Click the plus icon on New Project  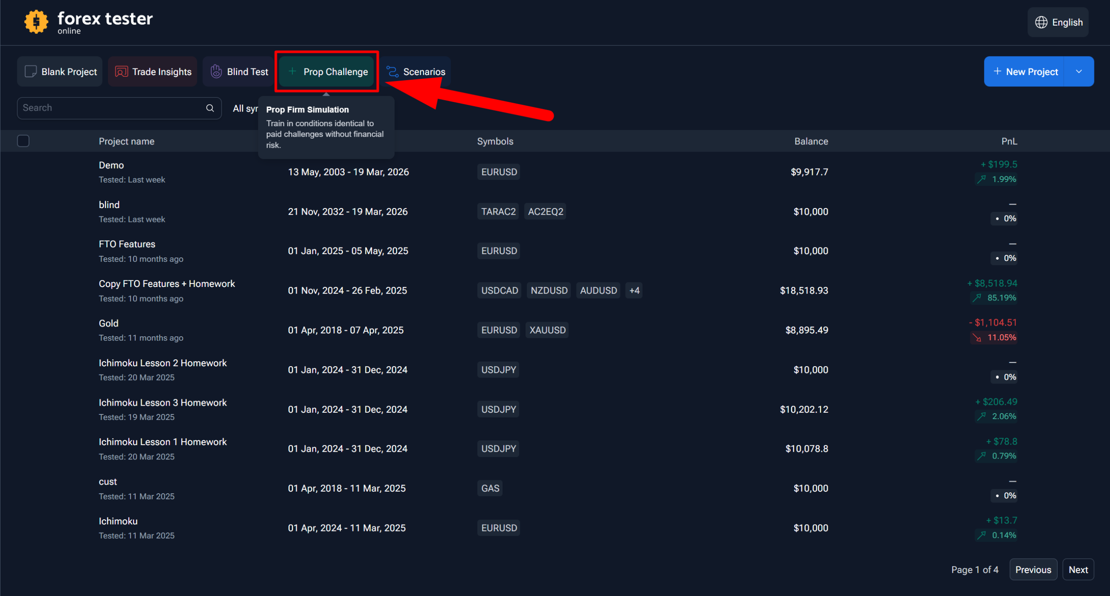997,71
